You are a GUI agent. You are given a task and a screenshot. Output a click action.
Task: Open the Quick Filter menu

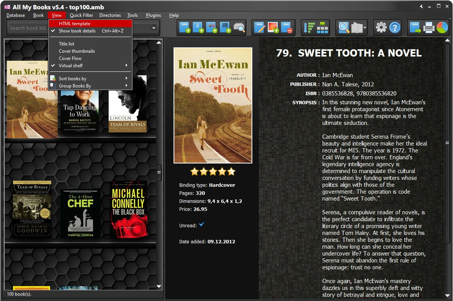(x=81, y=15)
